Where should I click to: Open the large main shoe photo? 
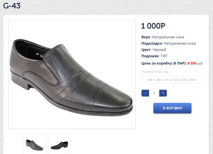click(72, 75)
